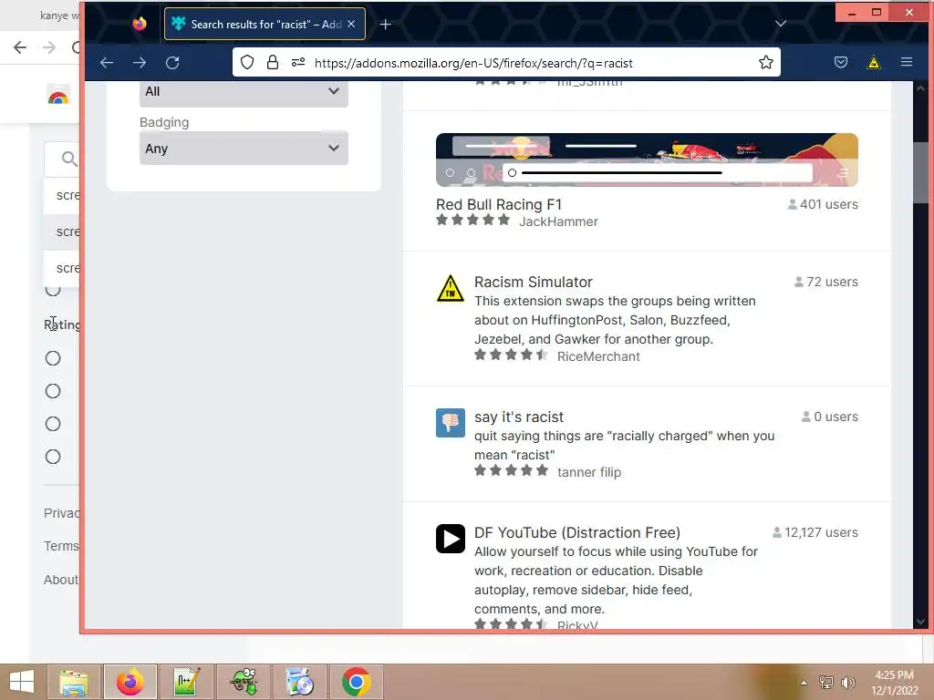This screenshot has width=934, height=700.
Task: Switch to Google Chrome on taskbar
Action: (x=356, y=682)
